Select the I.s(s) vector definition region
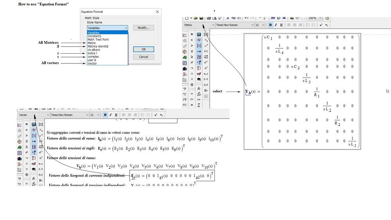391x220 pixels. coord(172,176)
